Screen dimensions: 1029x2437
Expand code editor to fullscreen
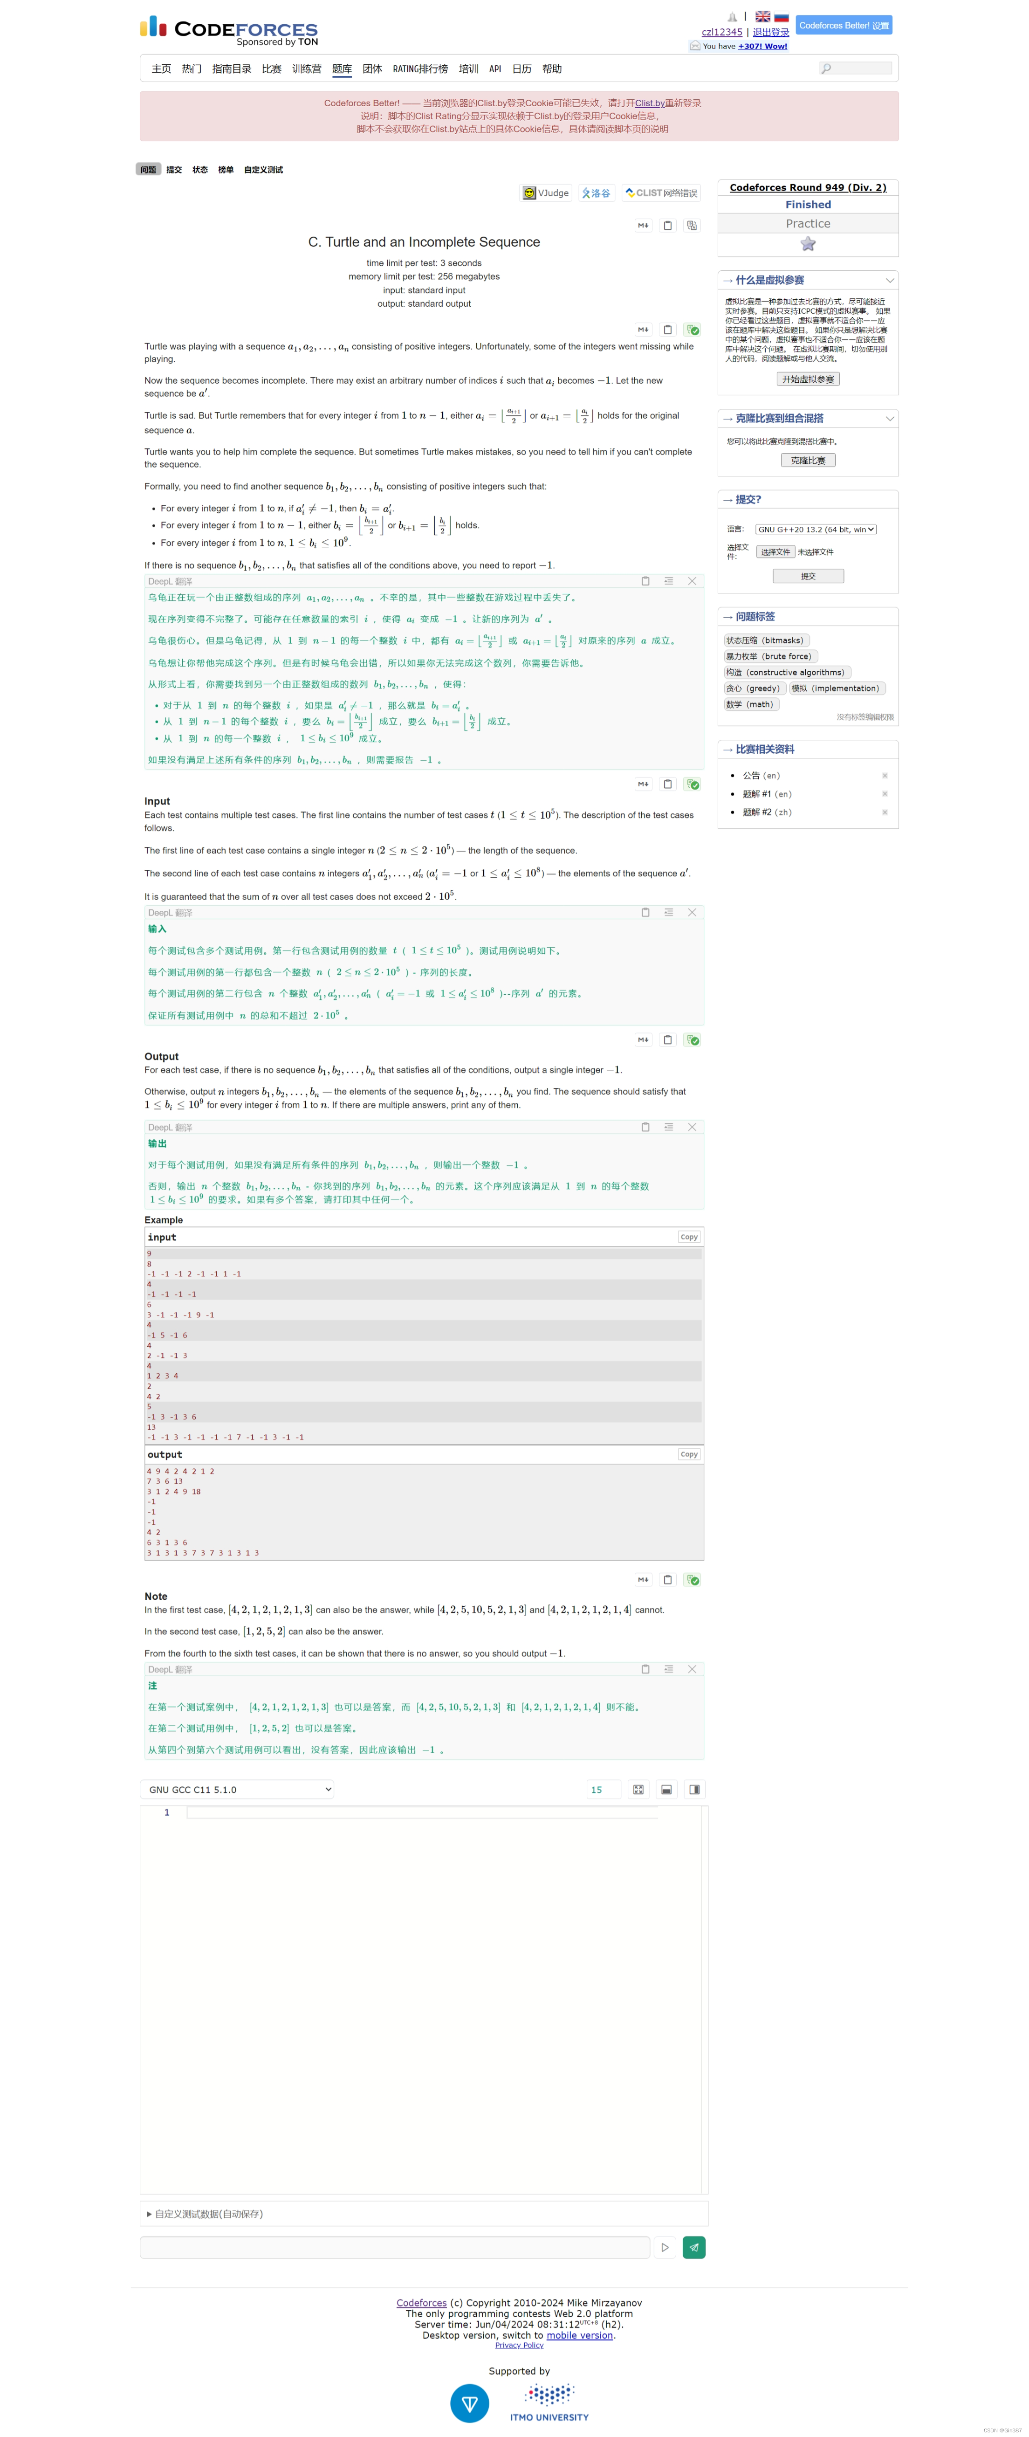638,1789
